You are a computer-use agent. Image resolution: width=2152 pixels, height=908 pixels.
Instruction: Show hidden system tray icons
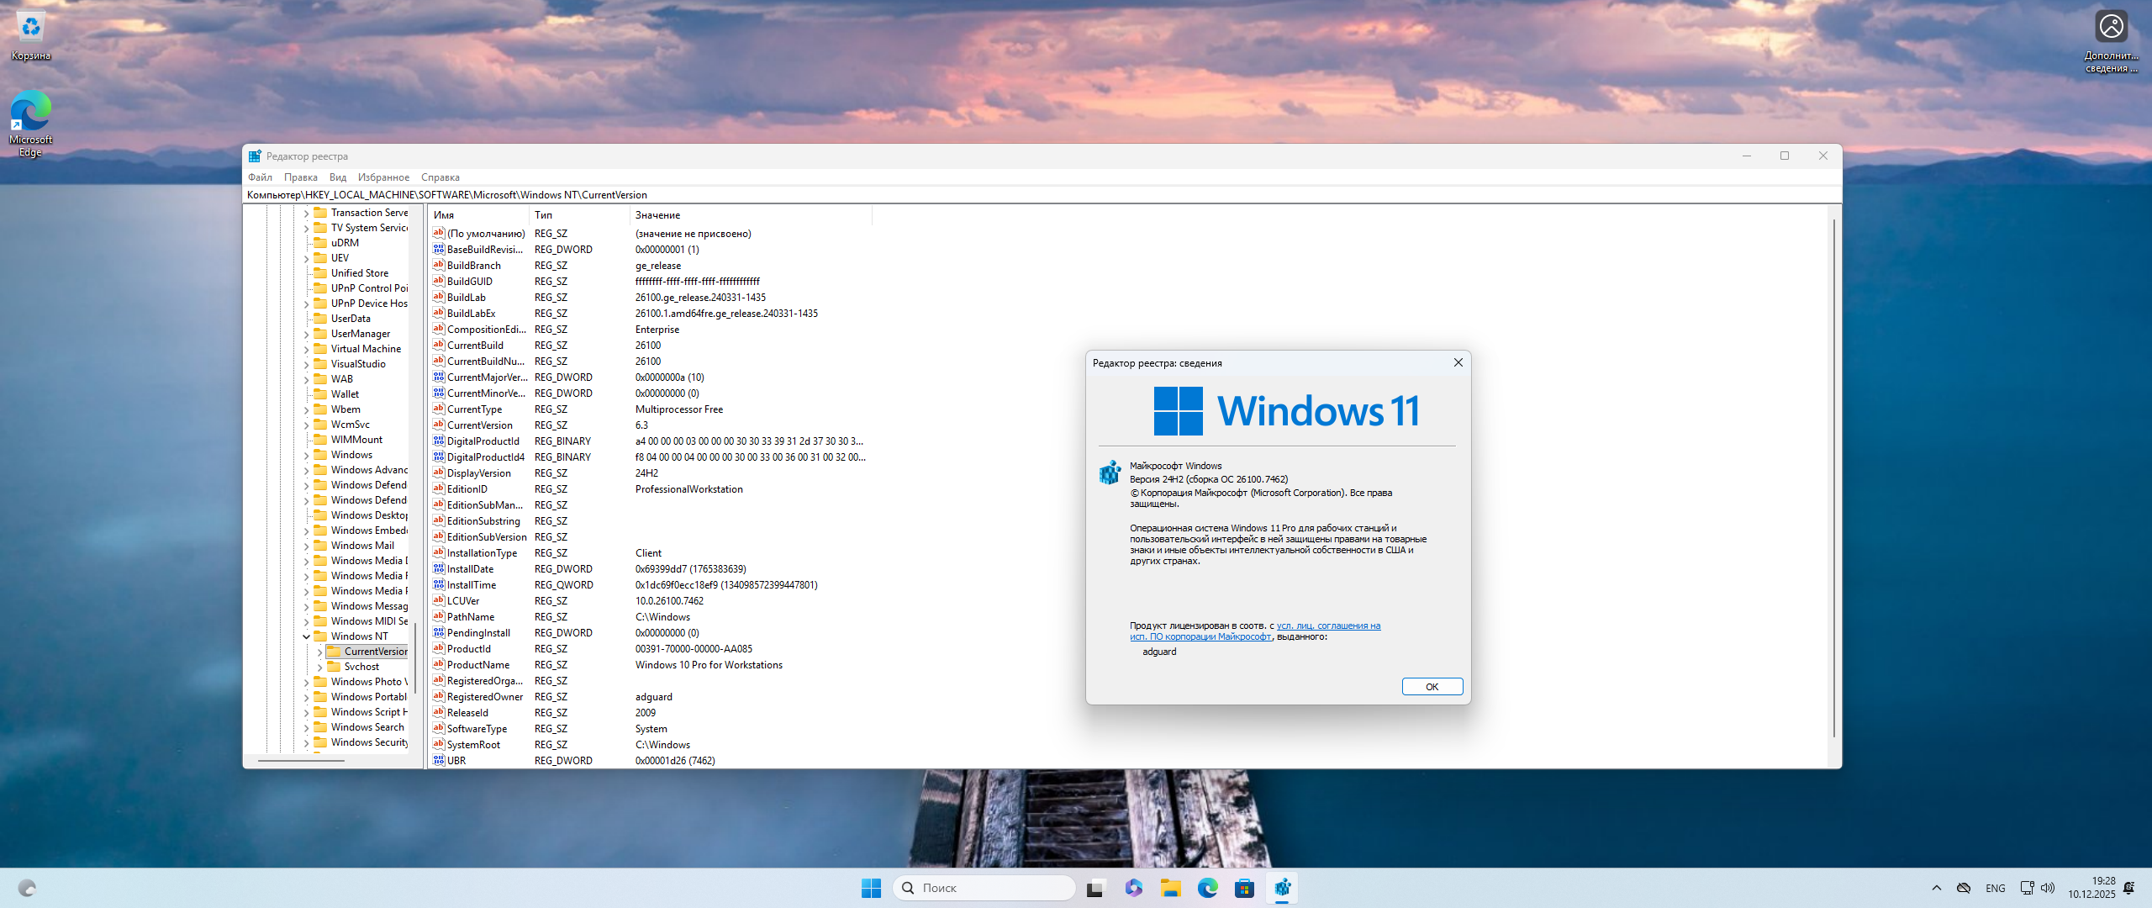[1937, 888]
